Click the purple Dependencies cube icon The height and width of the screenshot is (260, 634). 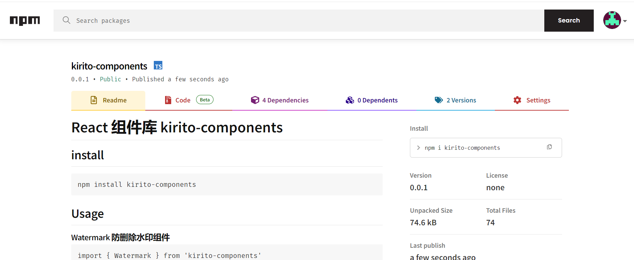(255, 100)
